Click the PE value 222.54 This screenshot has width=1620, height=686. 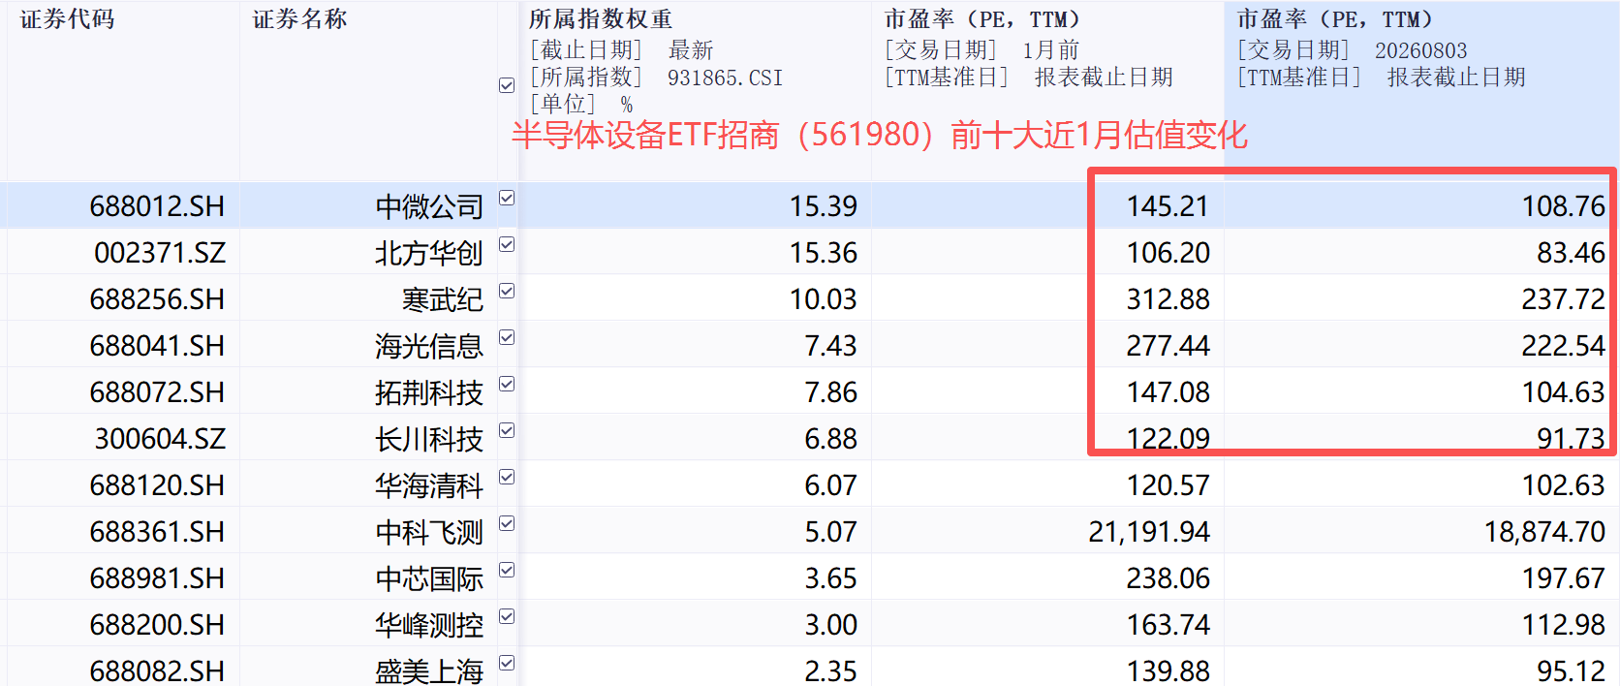pos(1564,346)
